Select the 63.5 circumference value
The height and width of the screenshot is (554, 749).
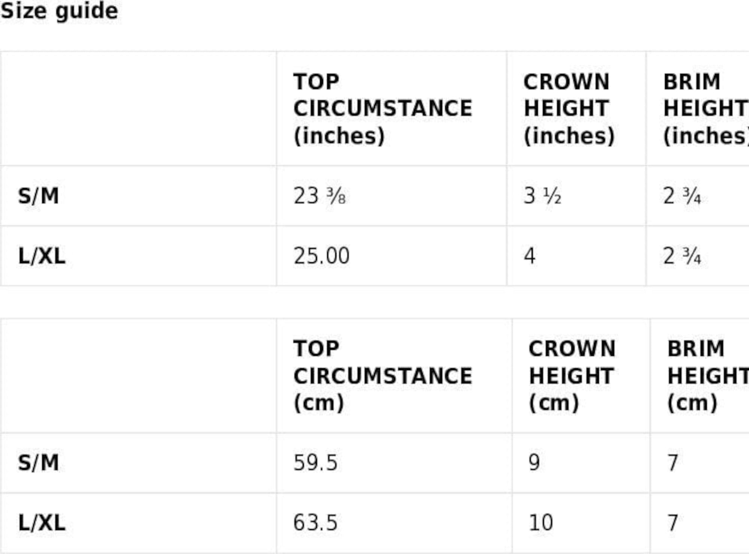315,523
